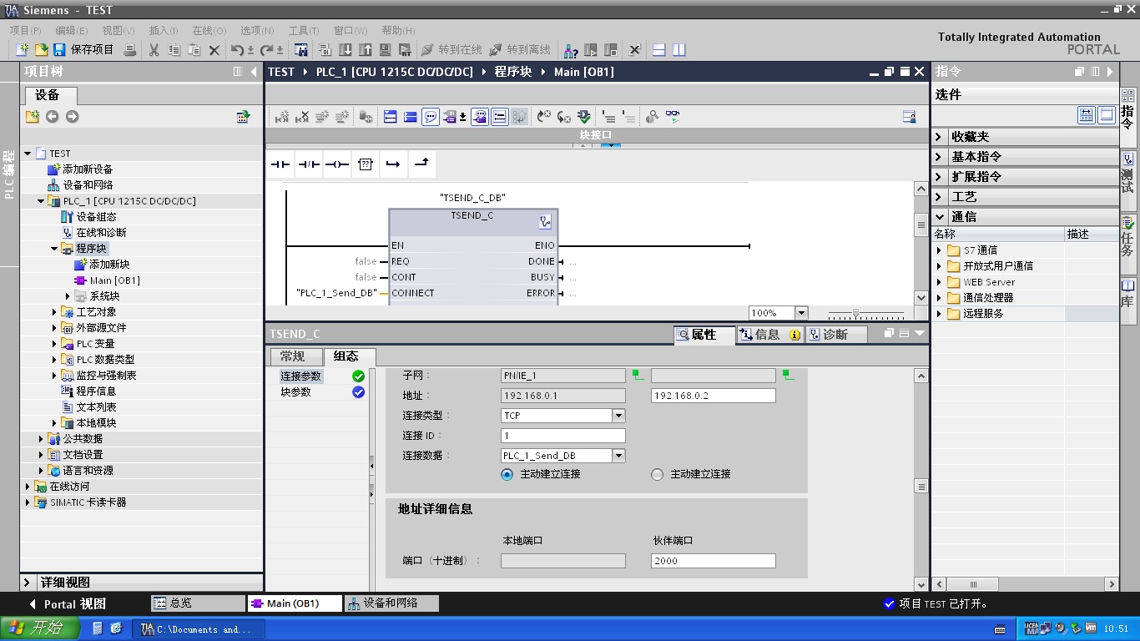
Task: Select 连接参数 in configuration list
Action: coord(300,376)
